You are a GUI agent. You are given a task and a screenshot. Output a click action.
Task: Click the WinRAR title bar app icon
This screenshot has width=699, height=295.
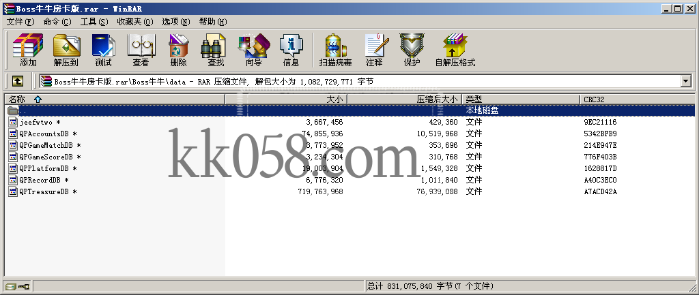pos(8,8)
